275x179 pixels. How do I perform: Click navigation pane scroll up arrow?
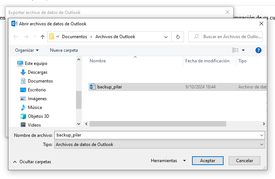(x=79, y=59)
